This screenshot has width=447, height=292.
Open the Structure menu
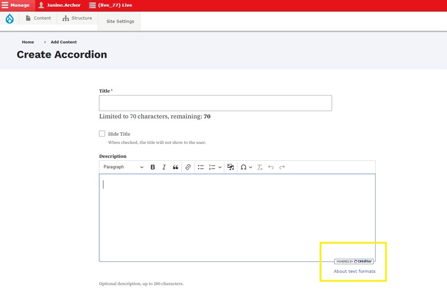point(77,18)
